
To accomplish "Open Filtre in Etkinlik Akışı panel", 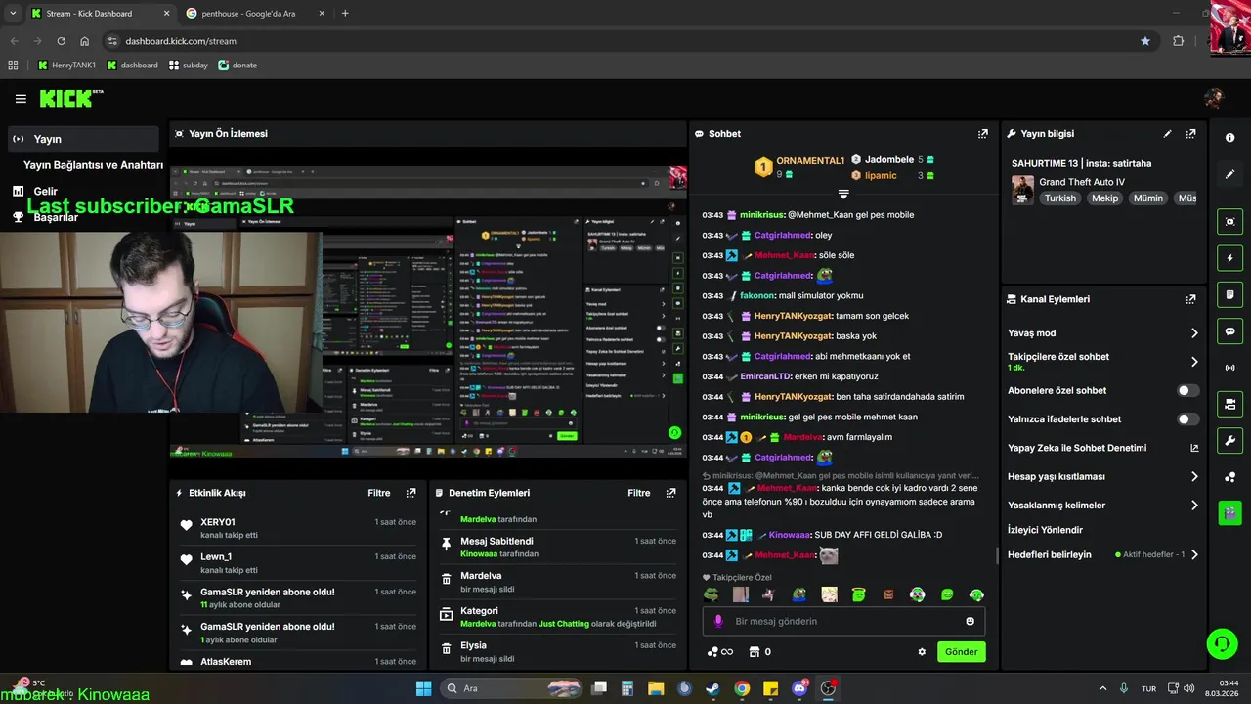I will (x=379, y=493).
